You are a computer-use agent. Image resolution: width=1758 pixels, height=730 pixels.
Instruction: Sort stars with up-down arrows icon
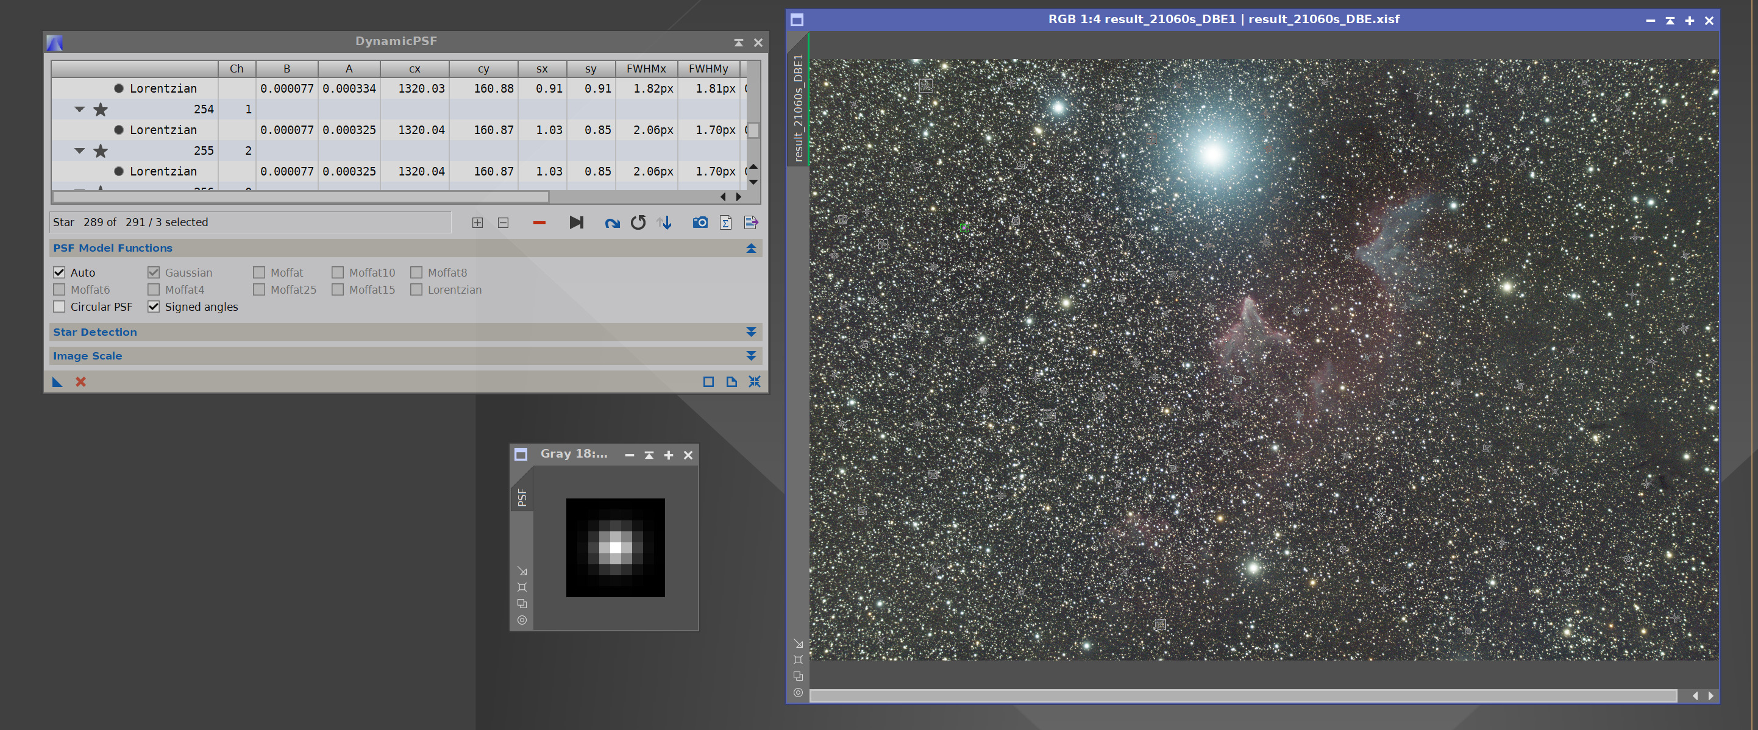point(664,222)
